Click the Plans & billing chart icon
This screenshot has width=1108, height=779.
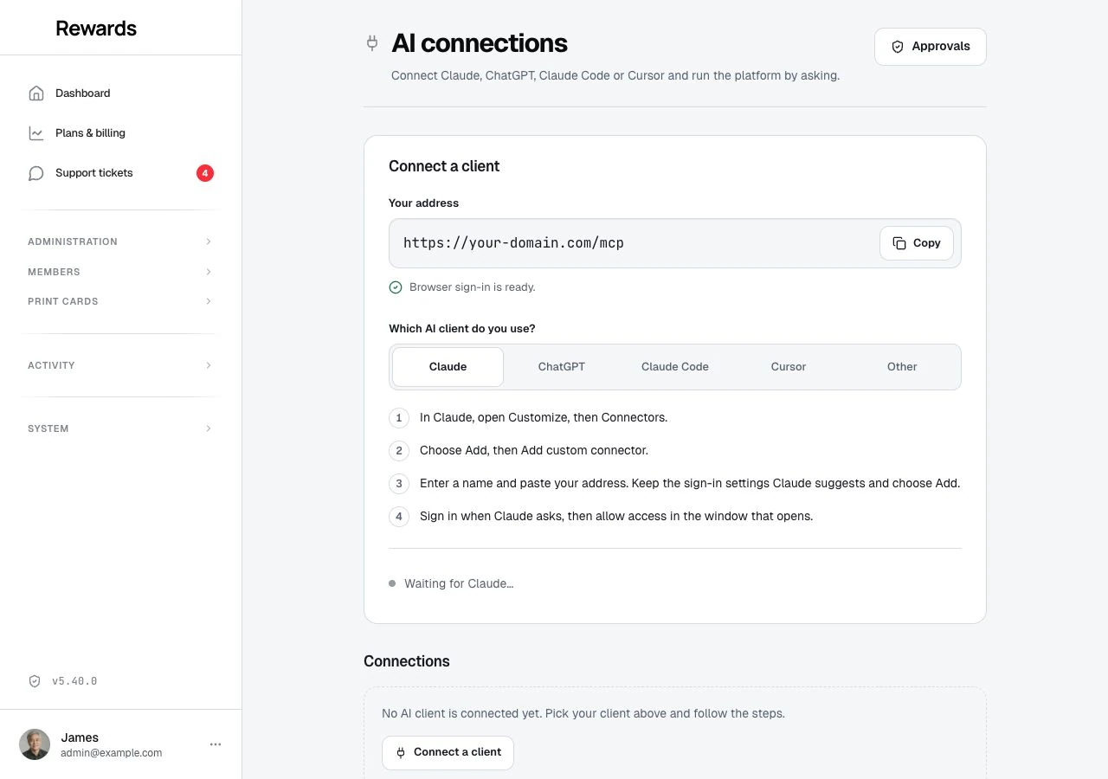click(36, 133)
